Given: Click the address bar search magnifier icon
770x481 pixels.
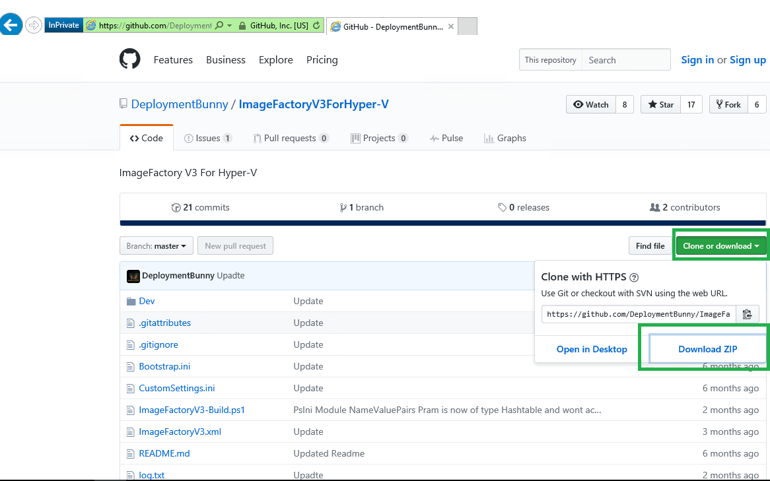Looking at the screenshot, I should (x=219, y=25).
